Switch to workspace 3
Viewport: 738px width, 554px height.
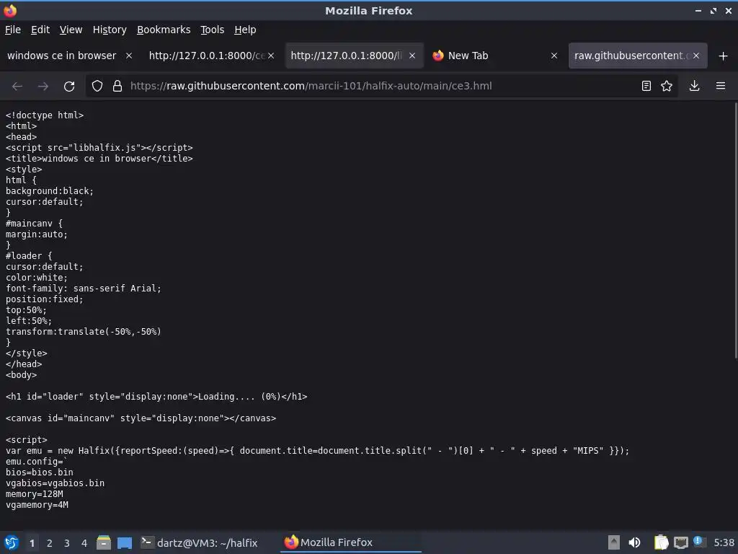point(67,543)
